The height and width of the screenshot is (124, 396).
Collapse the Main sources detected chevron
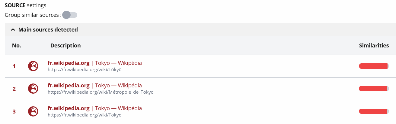tap(13, 30)
